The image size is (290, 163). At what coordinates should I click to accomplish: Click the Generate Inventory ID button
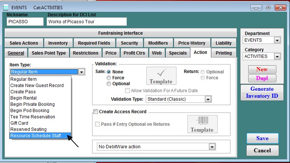pyautogui.click(x=262, y=93)
